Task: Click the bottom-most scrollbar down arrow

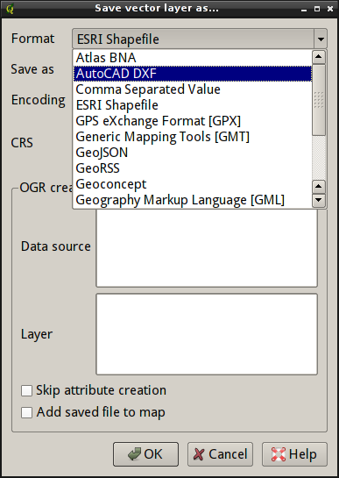Action: [319, 200]
